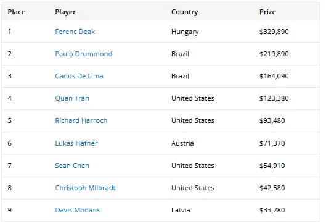The image size is (326, 223).
Task: Click Carlos De Lima link
Action: [x=79, y=76]
